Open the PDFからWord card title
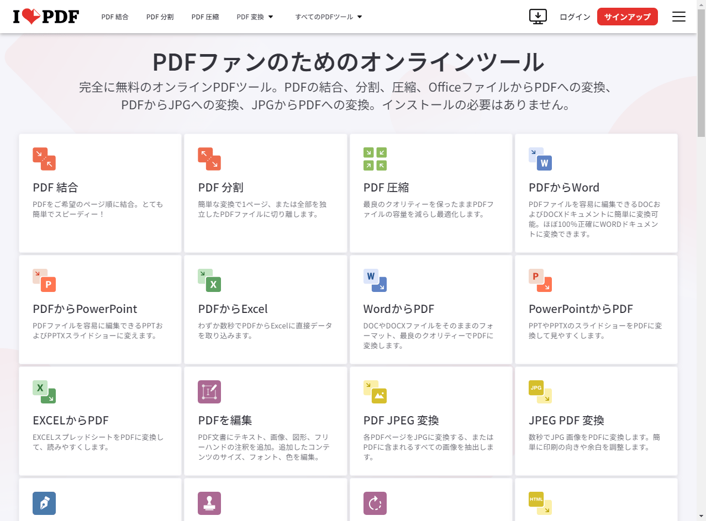 click(564, 188)
